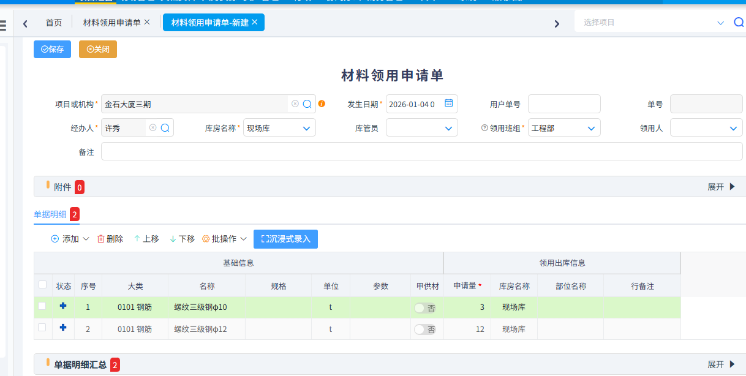Click the blue plus icon on row 1
The image size is (746, 376).
coord(63,307)
